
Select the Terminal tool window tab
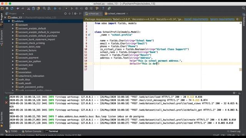coord(52,131)
